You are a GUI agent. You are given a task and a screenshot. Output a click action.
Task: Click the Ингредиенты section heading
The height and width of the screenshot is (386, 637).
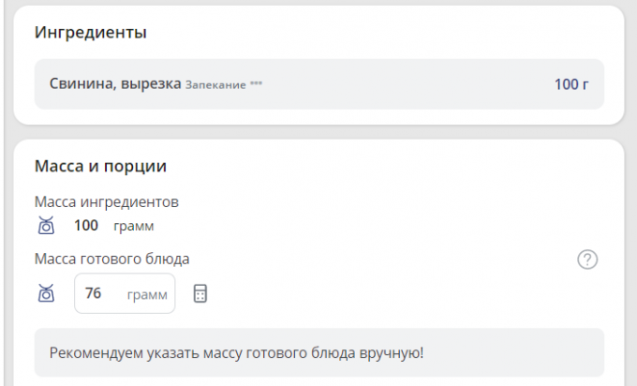90,33
